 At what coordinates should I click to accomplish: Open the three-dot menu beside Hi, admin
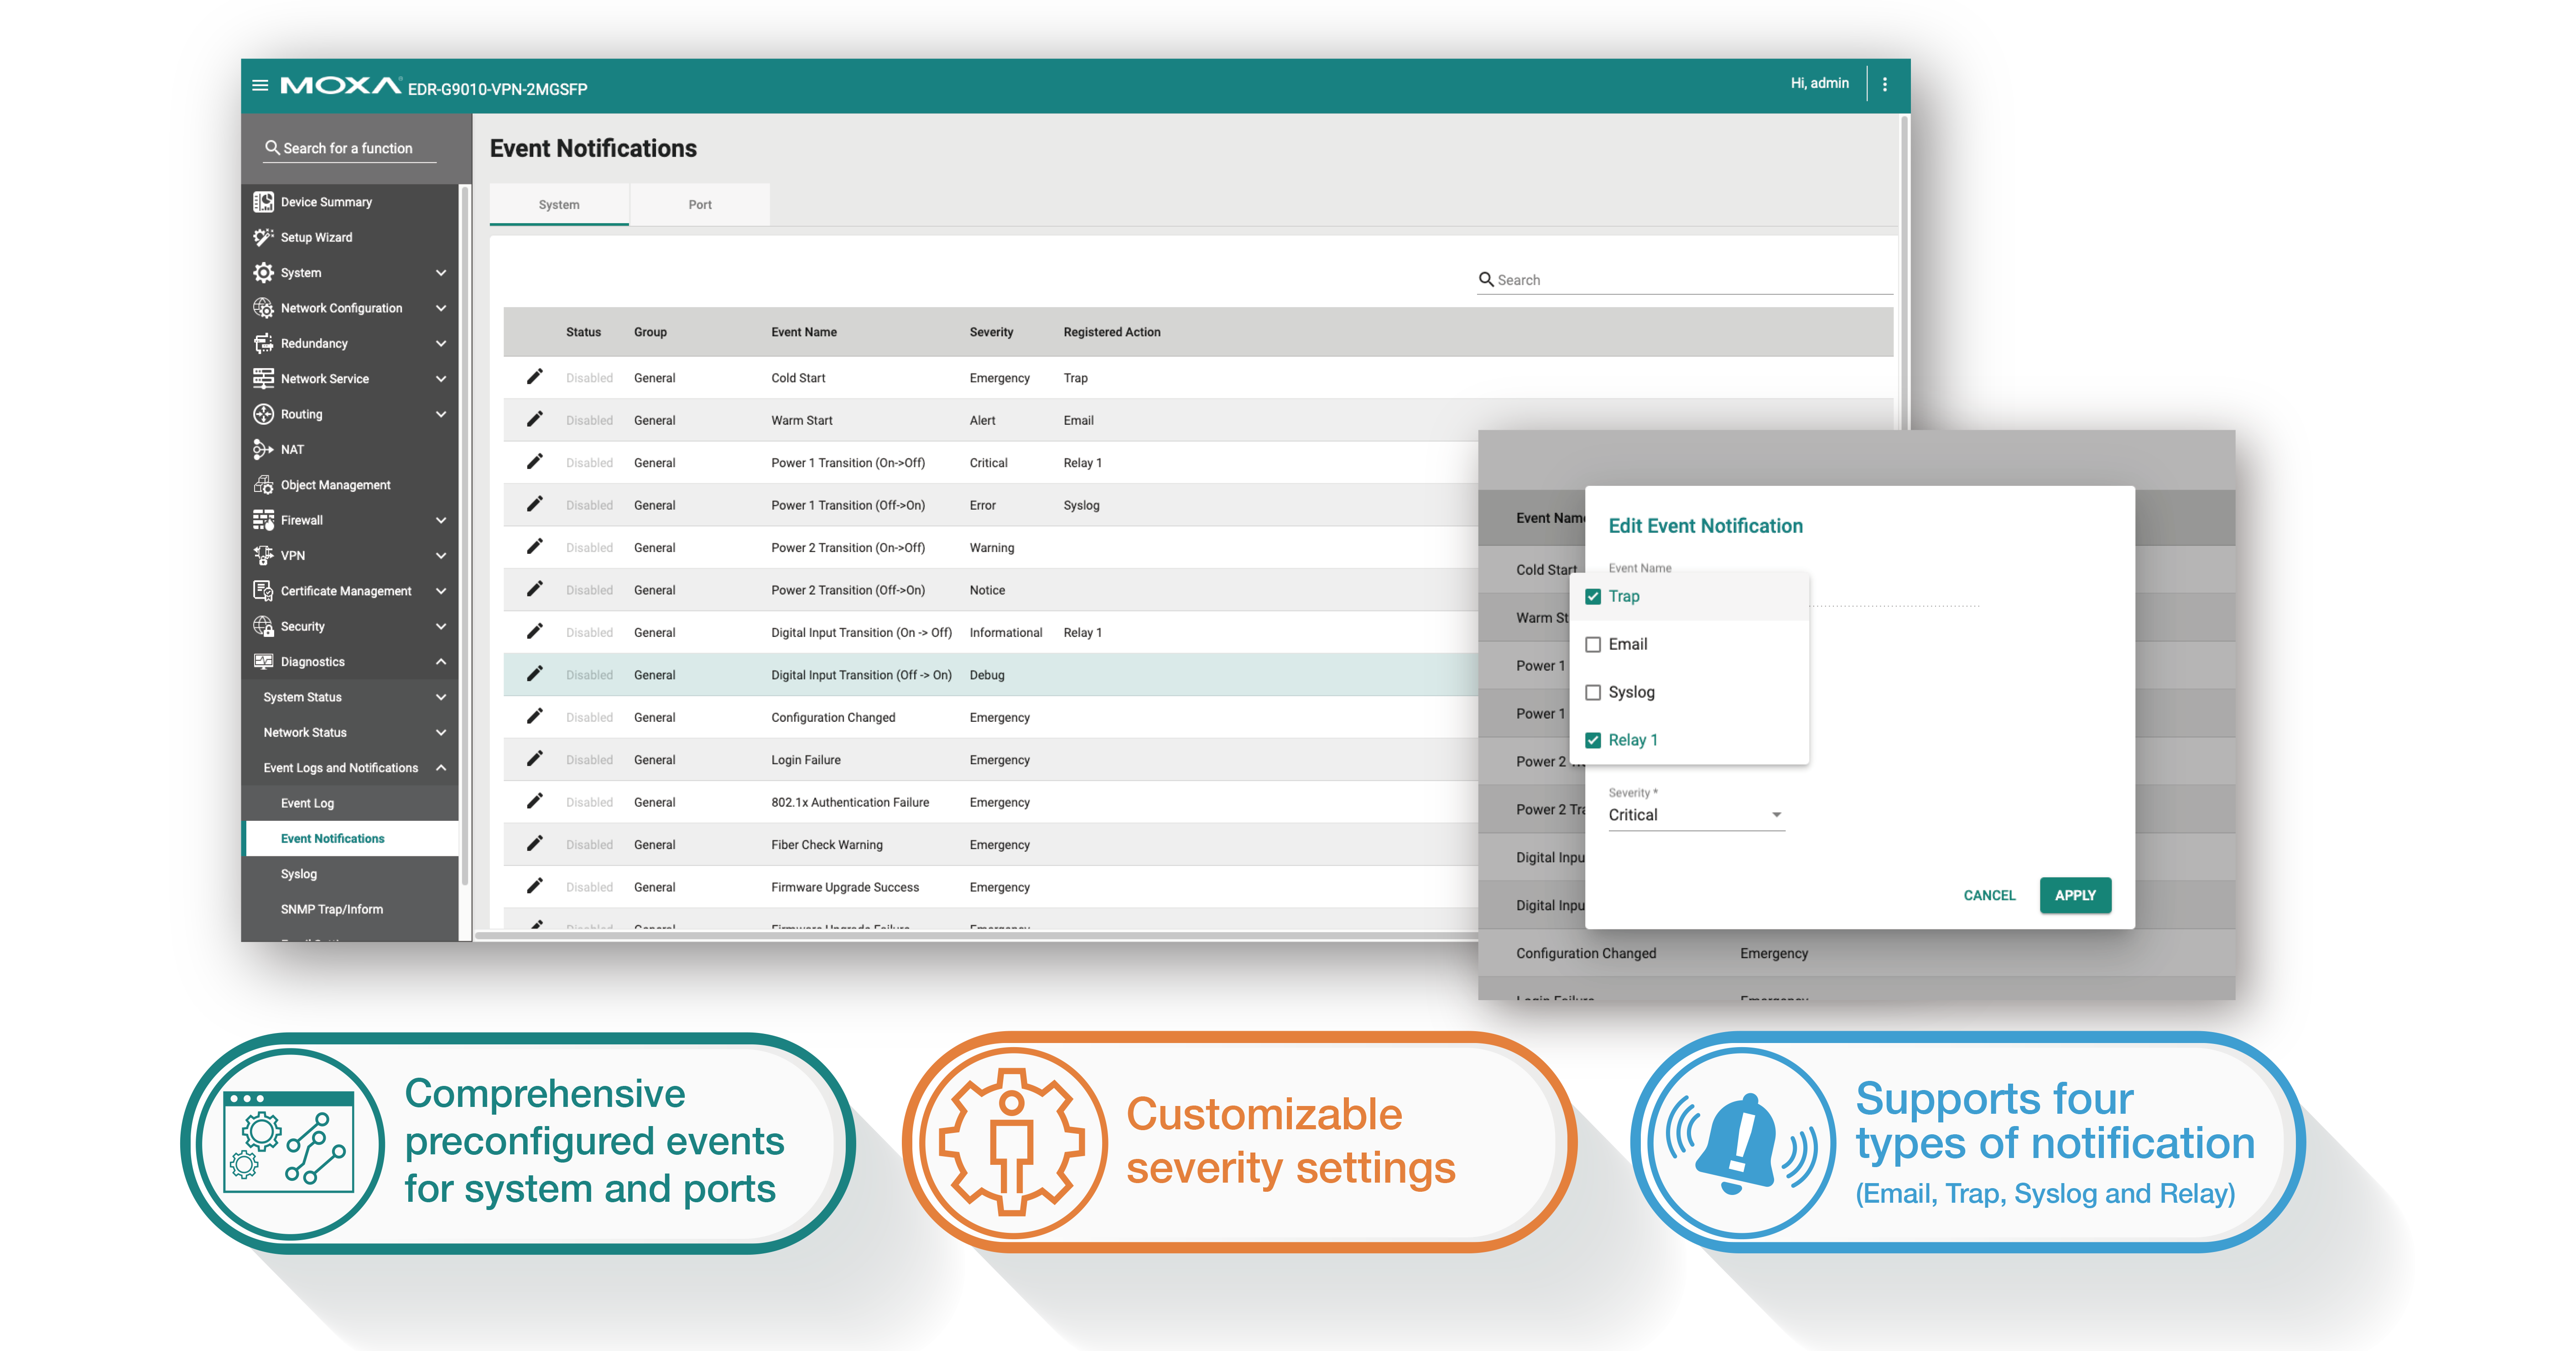[1885, 85]
